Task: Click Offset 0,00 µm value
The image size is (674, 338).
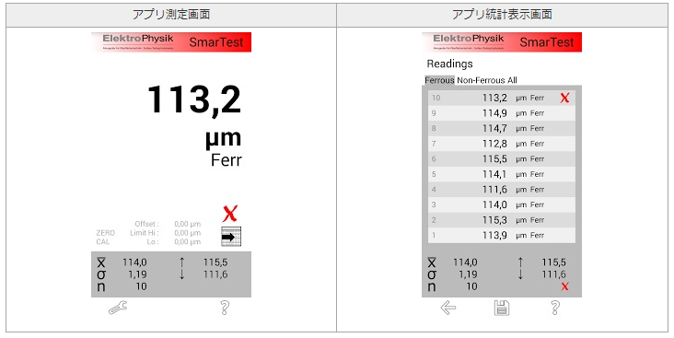Action: click(x=188, y=224)
